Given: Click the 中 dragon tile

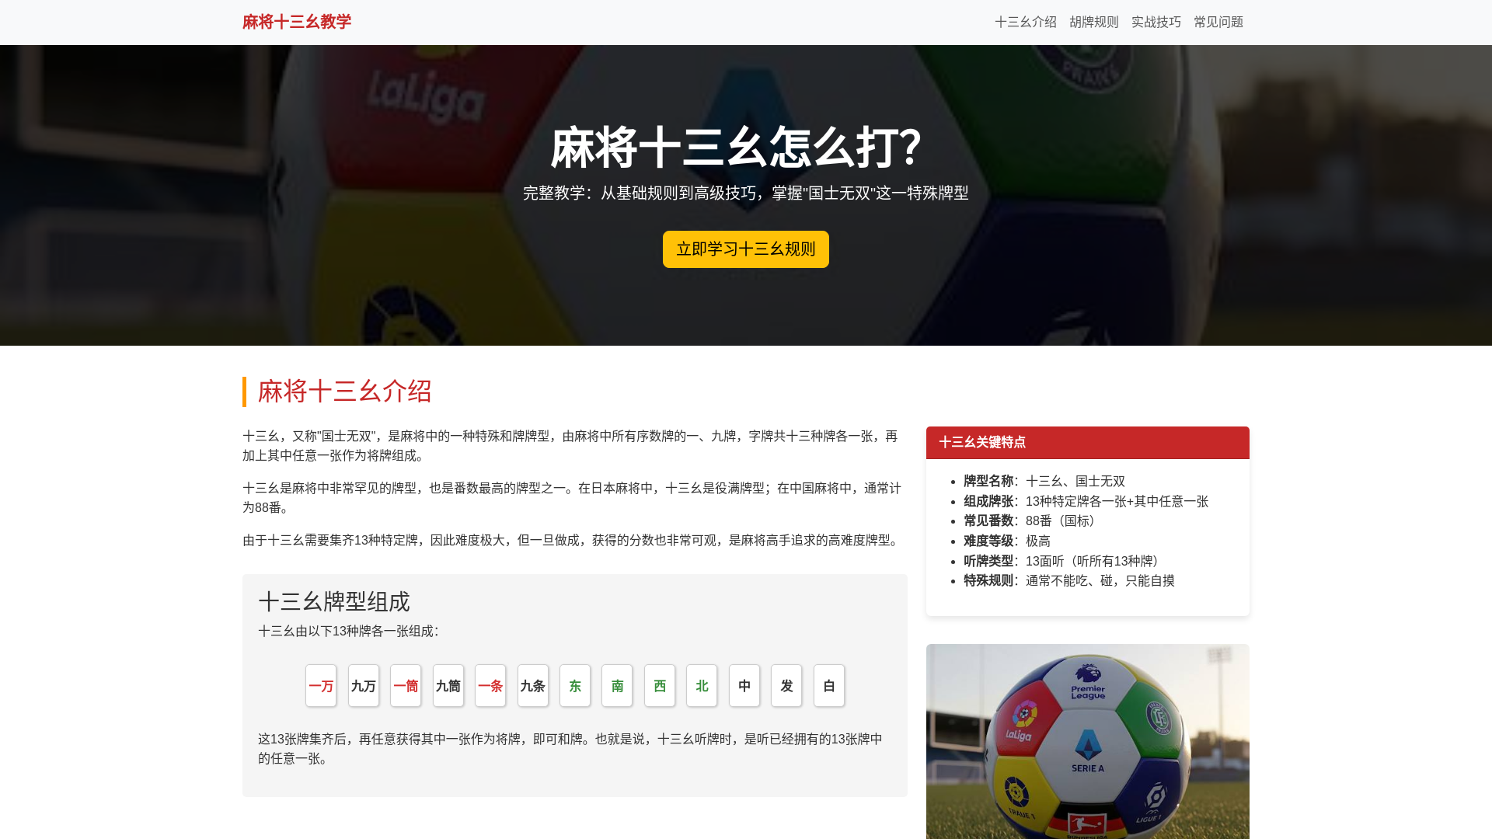Looking at the screenshot, I should pyautogui.click(x=744, y=686).
